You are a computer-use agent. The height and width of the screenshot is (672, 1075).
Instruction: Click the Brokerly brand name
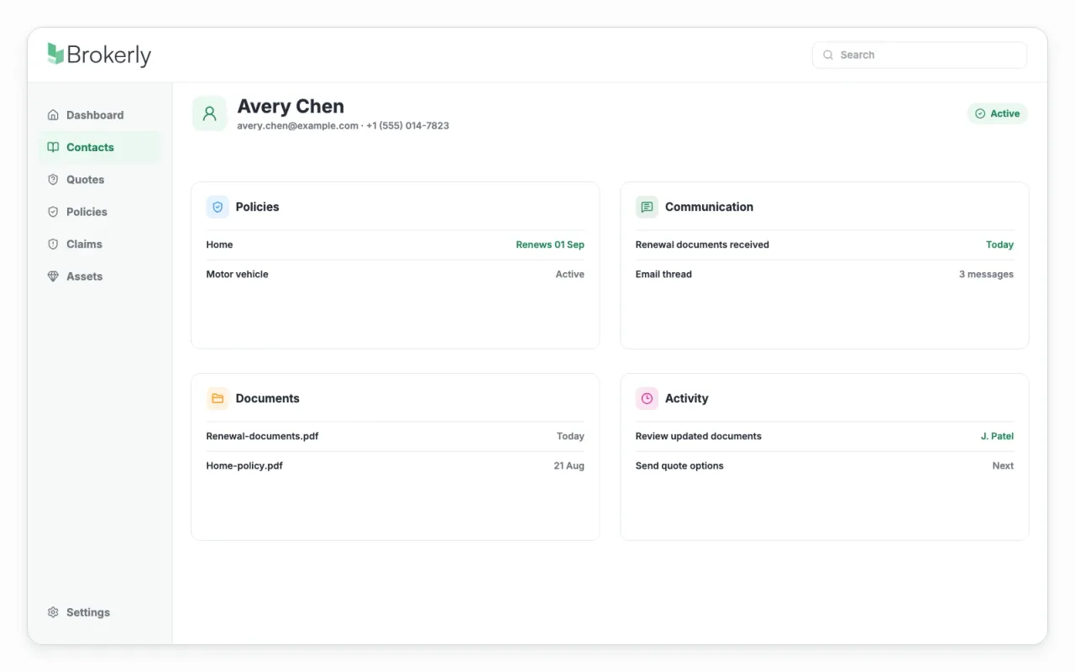pyautogui.click(x=109, y=55)
